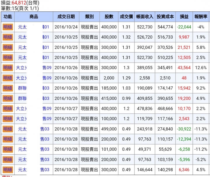Select the 185,000 shares cell
210x177 pixels.
(109, 88)
